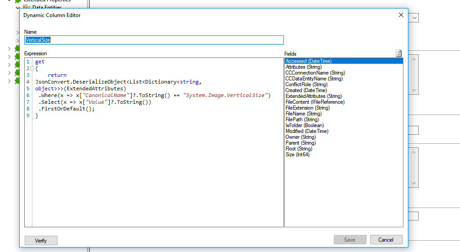Select the Accessed (DateTime) field
Viewport: 460px width, 252px height.
click(309, 61)
